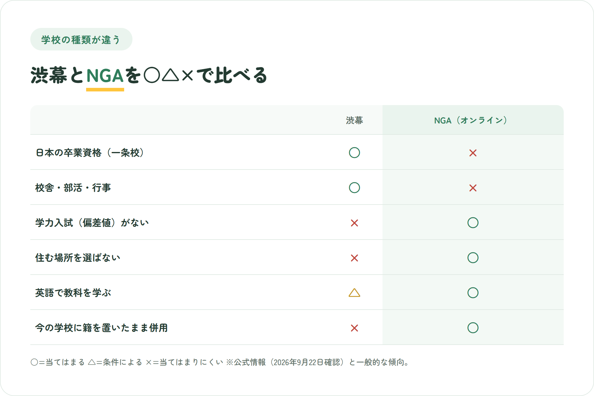Click row label 住む場所を選ばない
594x396 pixels.
click(78, 258)
